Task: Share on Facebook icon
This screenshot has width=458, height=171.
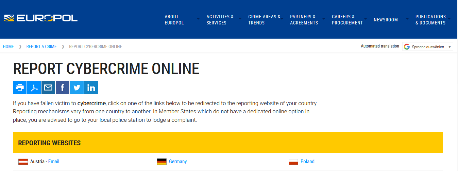Action: [63, 88]
